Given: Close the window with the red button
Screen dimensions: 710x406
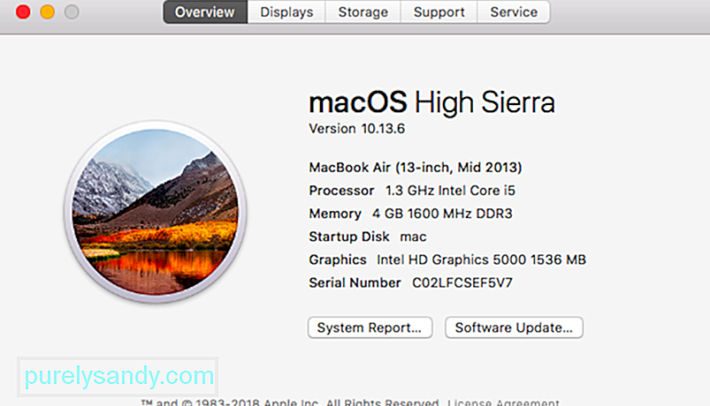Looking at the screenshot, I should tap(23, 11).
